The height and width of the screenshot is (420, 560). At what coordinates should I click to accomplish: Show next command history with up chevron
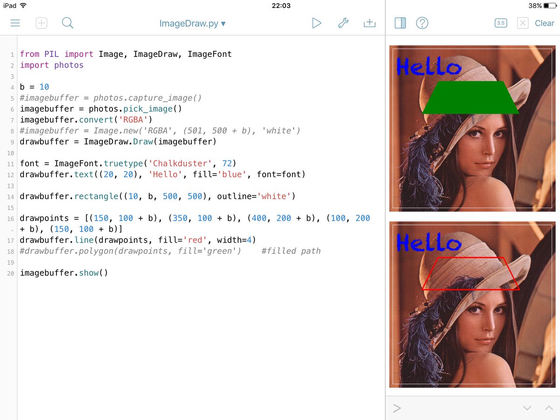click(x=549, y=408)
